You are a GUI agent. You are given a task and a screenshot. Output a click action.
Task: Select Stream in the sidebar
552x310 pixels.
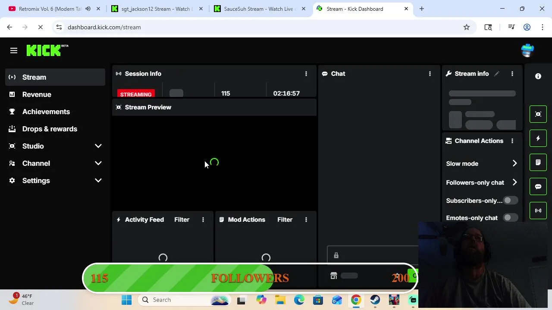(55, 77)
